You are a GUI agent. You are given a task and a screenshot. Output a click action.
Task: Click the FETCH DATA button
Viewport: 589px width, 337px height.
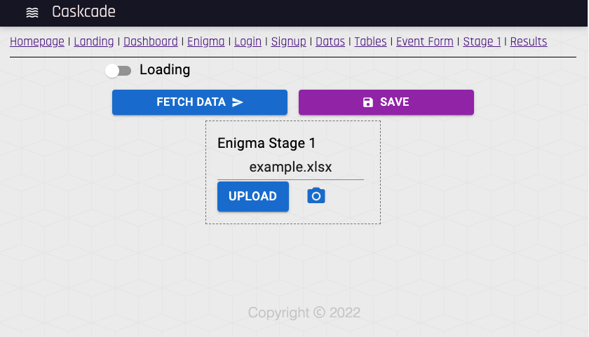[x=200, y=102]
